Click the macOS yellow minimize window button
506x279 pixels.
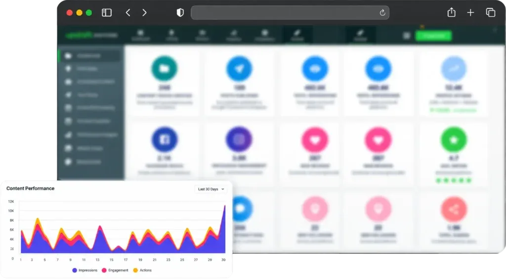point(79,12)
